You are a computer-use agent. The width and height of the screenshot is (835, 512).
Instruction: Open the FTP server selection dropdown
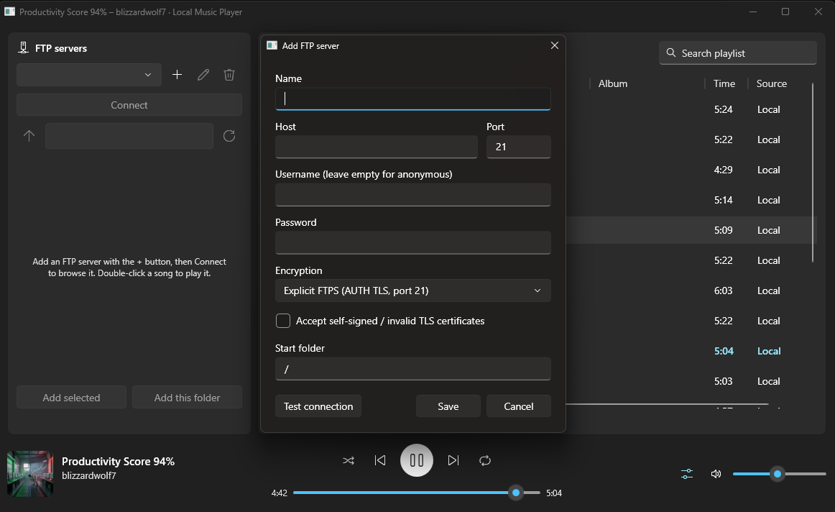89,75
